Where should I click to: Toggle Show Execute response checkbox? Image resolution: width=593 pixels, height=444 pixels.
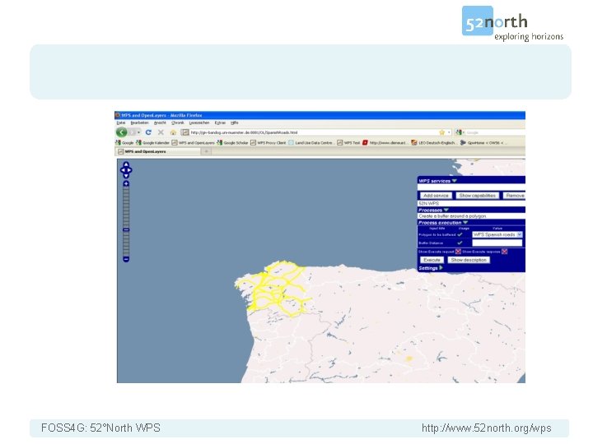click(505, 252)
